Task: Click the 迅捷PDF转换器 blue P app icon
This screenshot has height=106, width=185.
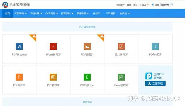Action: click(149, 76)
